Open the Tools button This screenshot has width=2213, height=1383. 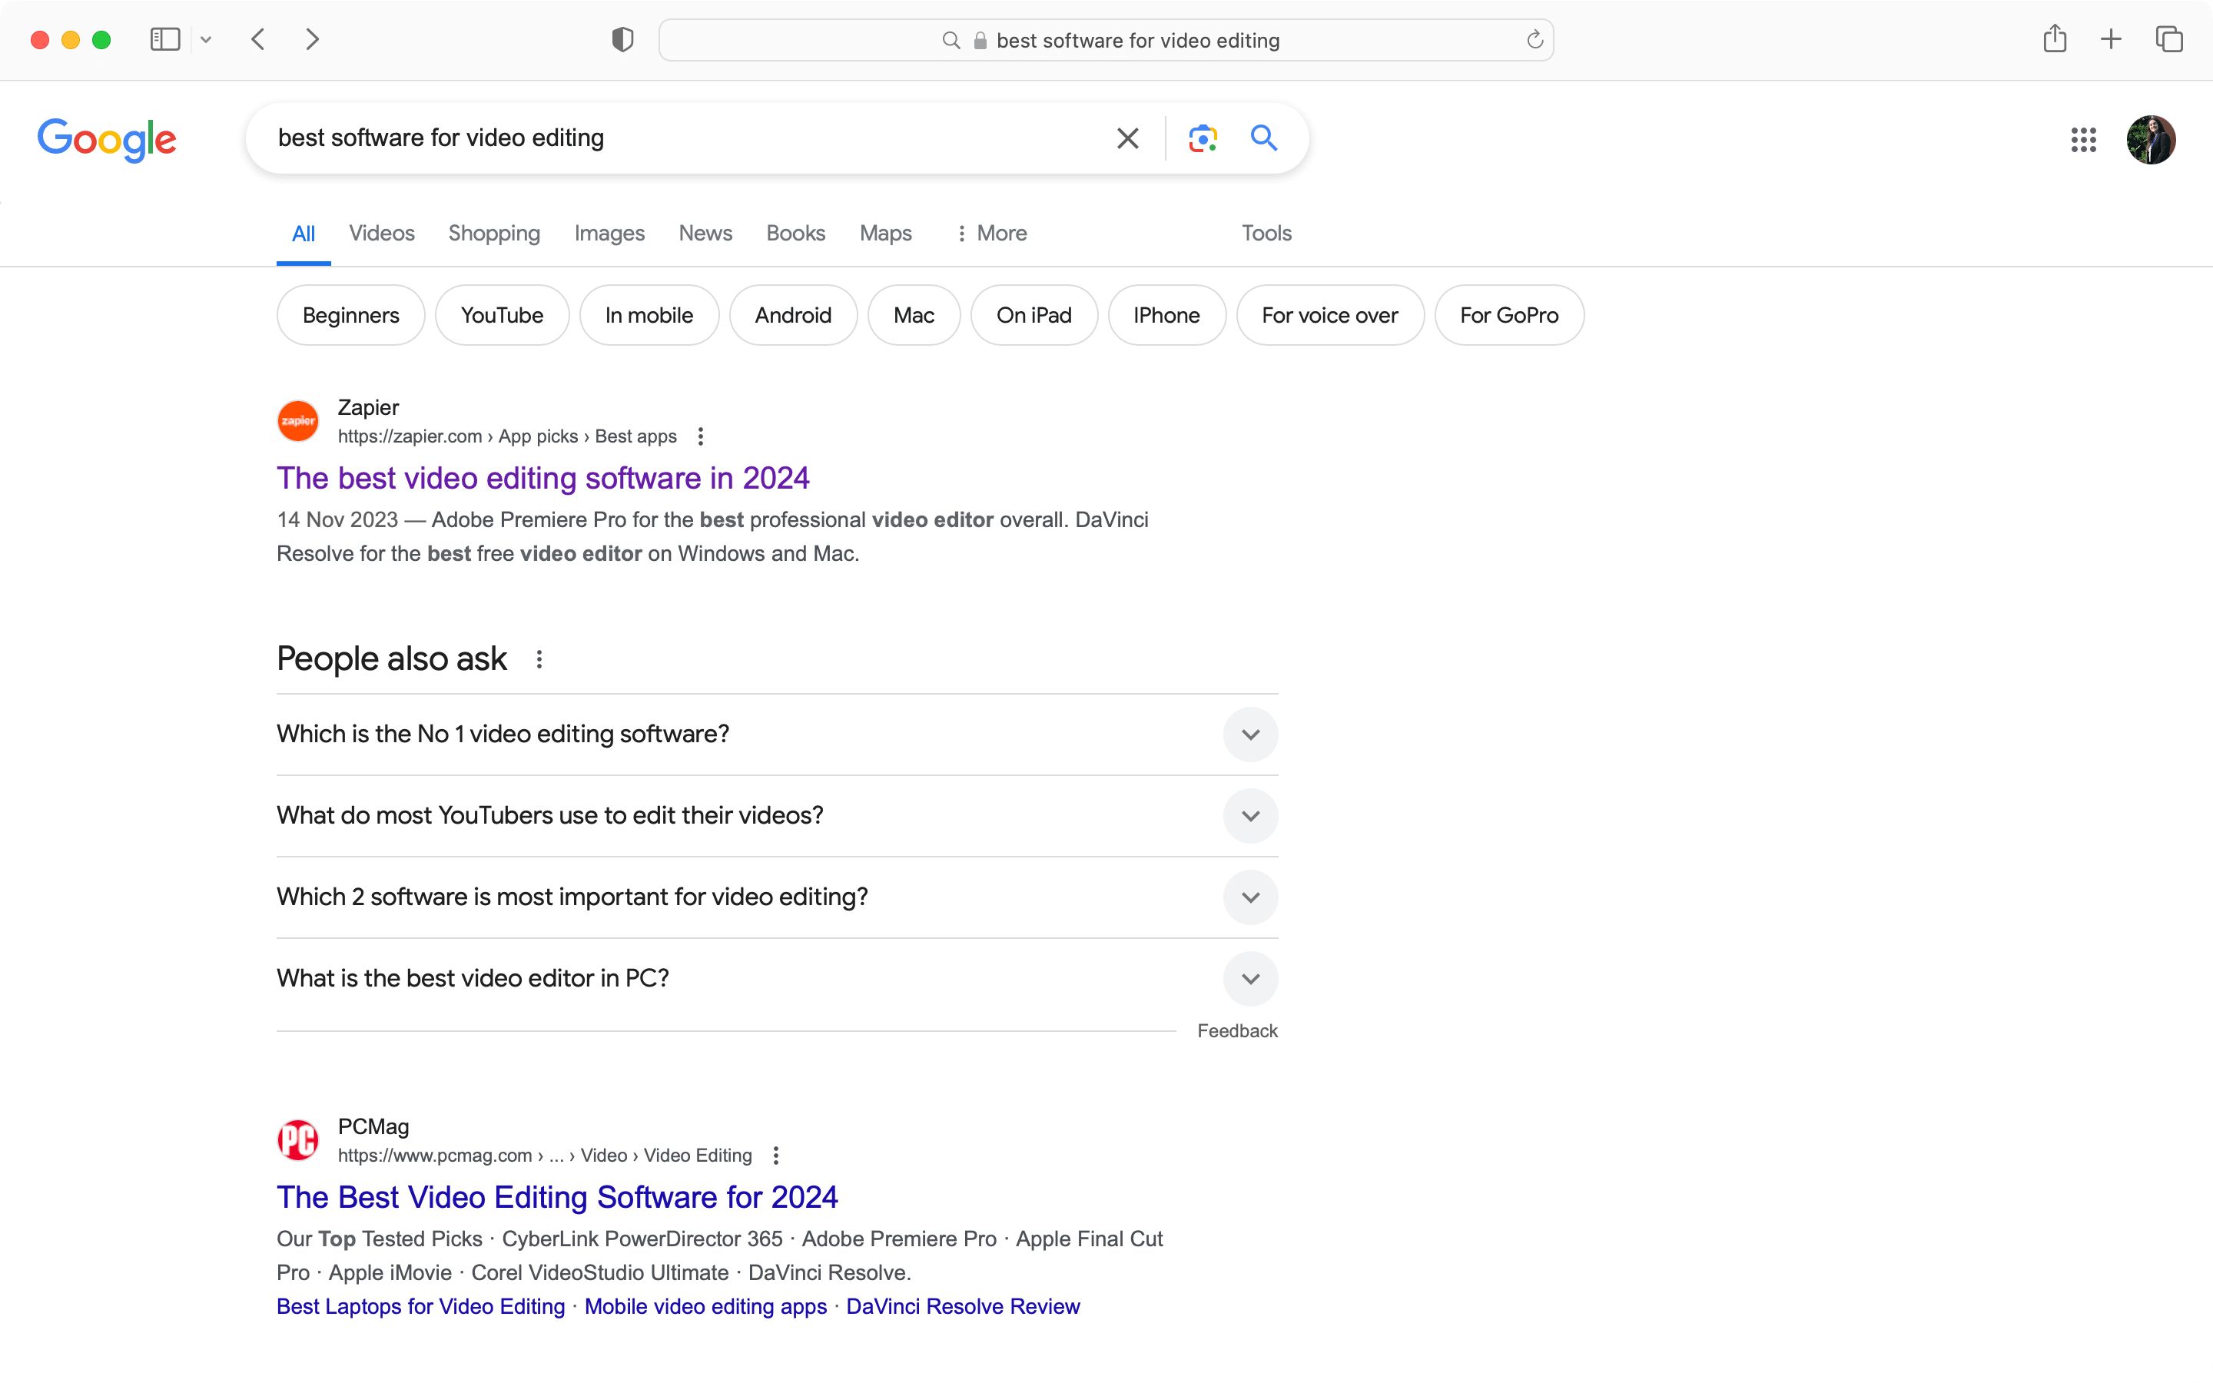[1266, 234]
